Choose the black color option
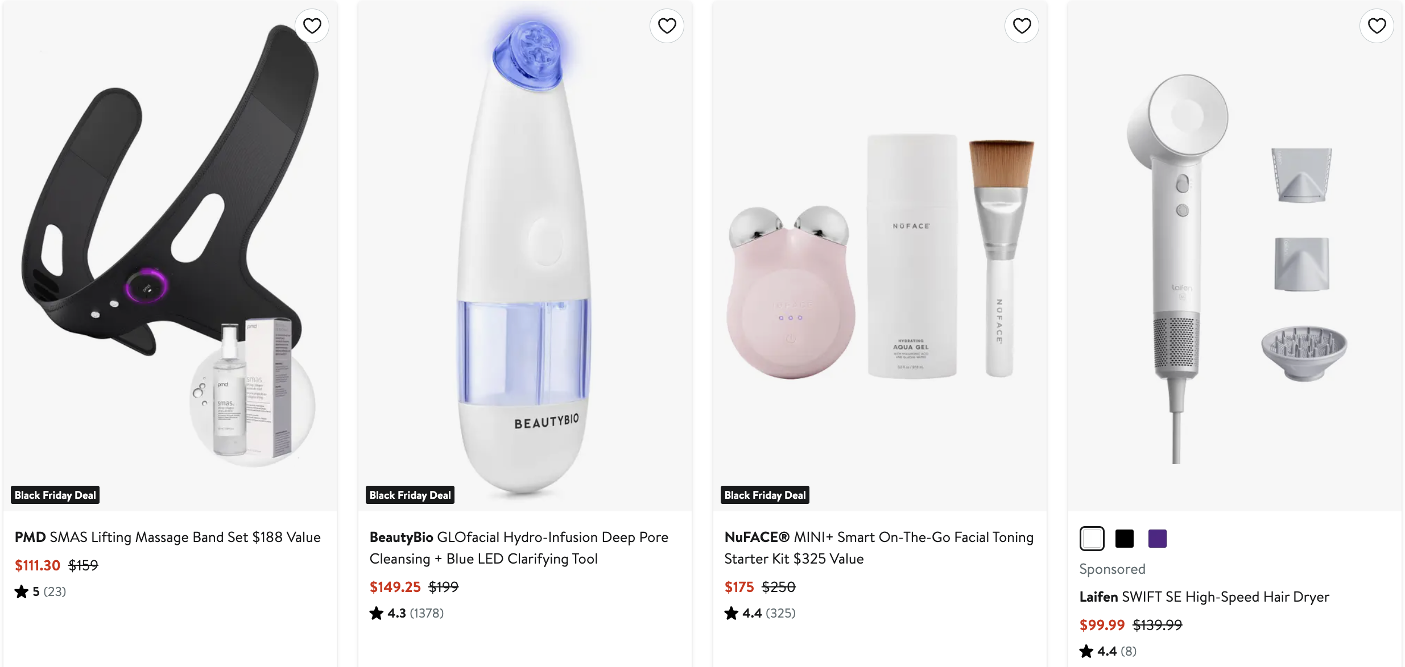This screenshot has width=1405, height=667. click(1124, 539)
